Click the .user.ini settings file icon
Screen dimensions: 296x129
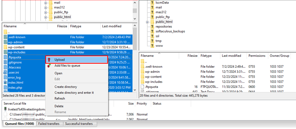(5, 73)
